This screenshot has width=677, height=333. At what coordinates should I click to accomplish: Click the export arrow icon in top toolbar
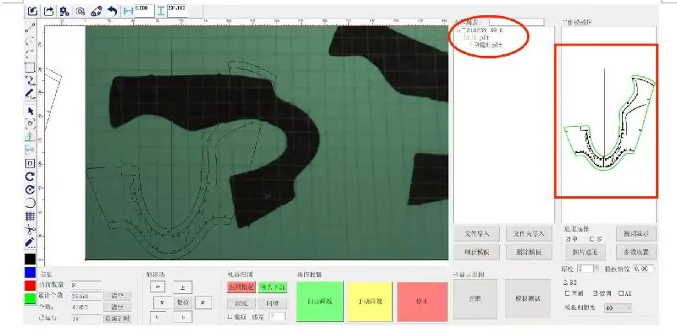pos(49,11)
